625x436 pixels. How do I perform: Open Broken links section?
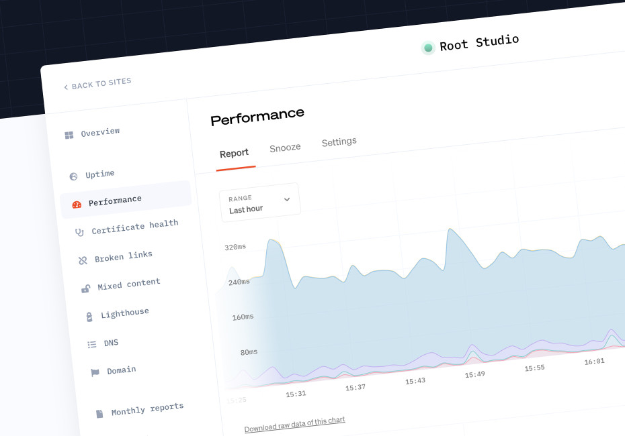116,257
